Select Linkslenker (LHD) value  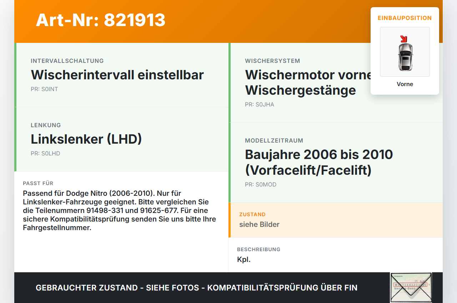pos(86,139)
